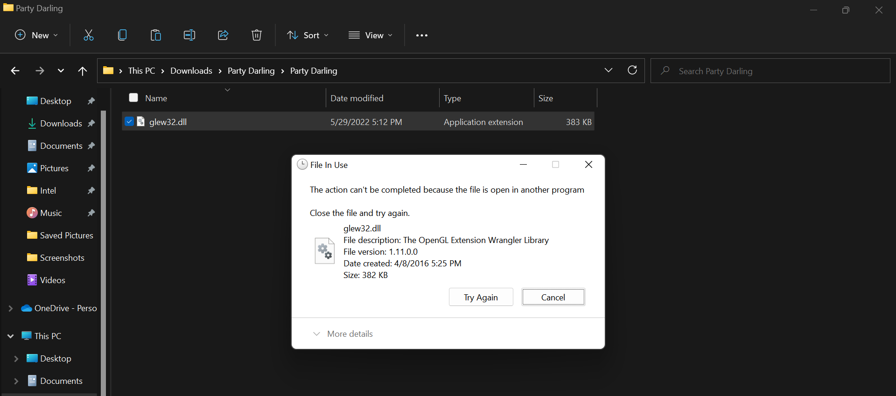The height and width of the screenshot is (396, 896).
Task: Click '5/29/2022 5:12 PM' date cell
Action: click(366, 122)
